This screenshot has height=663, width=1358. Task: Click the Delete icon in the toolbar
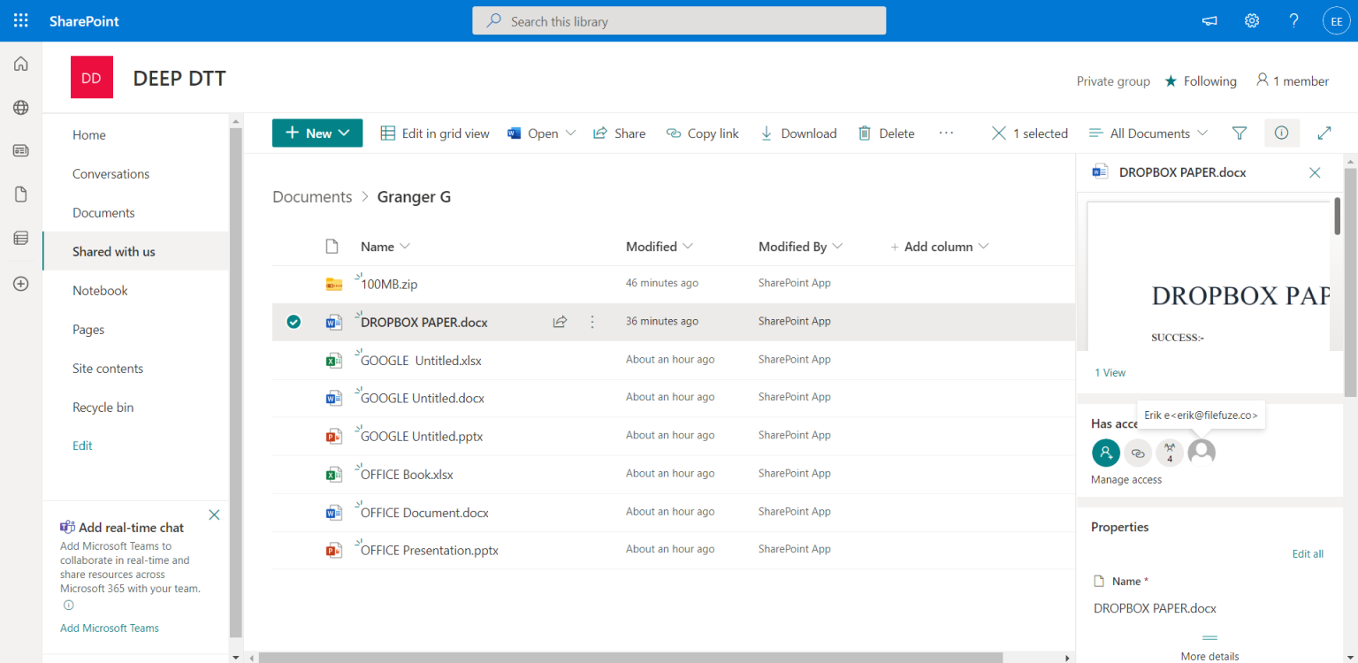[x=886, y=133]
